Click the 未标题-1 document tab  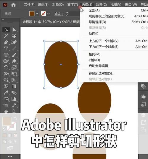[51, 22]
